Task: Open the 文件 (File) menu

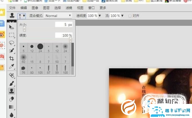Action: [12, 8]
